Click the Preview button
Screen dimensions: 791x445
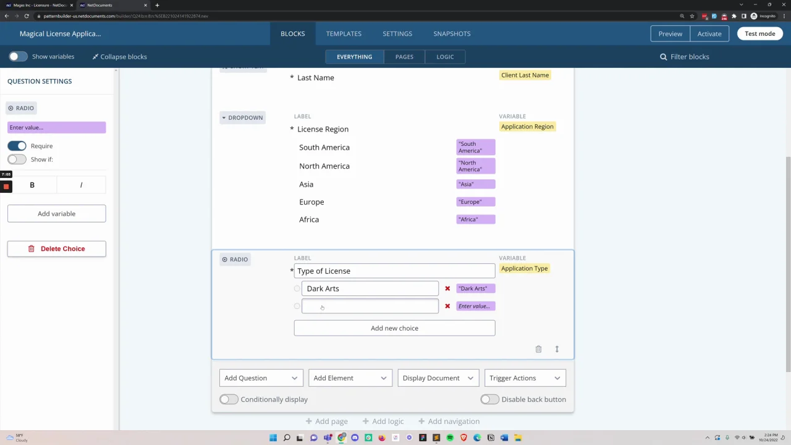(670, 34)
